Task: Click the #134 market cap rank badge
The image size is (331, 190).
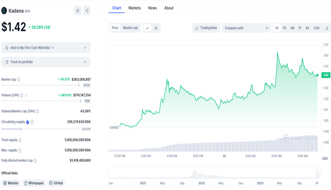Action: (86, 85)
